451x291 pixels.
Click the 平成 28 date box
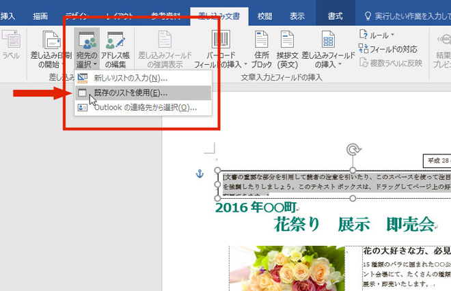click(x=437, y=161)
